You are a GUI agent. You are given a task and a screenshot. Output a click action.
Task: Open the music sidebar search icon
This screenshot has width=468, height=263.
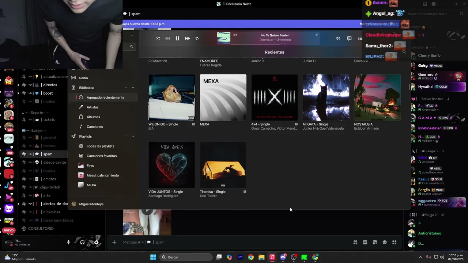(x=131, y=46)
